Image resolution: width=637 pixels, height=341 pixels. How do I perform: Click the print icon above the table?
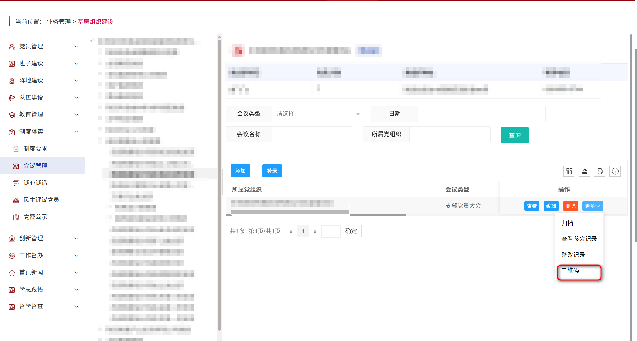600,171
